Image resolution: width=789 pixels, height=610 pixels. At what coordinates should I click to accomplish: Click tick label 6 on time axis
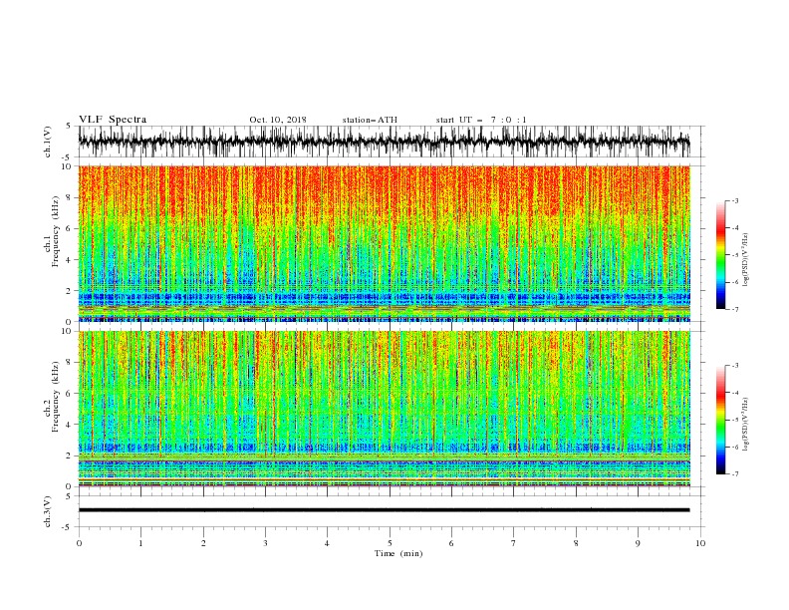451,543
